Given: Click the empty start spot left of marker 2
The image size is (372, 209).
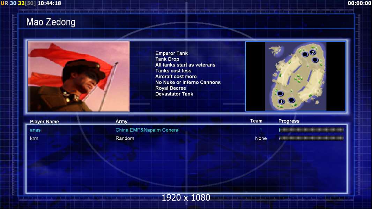Looking at the screenshot, I should (305, 54).
